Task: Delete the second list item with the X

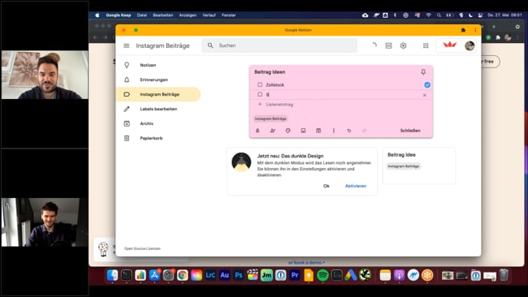Action: click(424, 95)
